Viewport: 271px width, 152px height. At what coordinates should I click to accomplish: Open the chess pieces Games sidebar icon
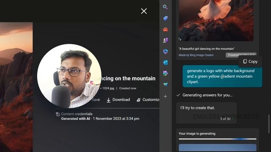click(x=166, y=41)
